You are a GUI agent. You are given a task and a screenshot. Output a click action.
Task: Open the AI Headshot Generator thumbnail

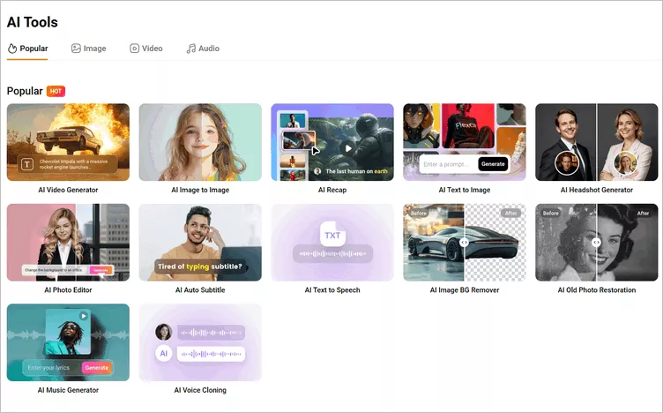tap(597, 142)
